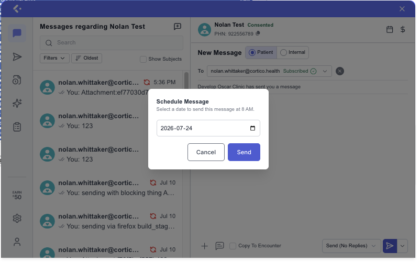Open the document search sidebar icon

(17, 80)
